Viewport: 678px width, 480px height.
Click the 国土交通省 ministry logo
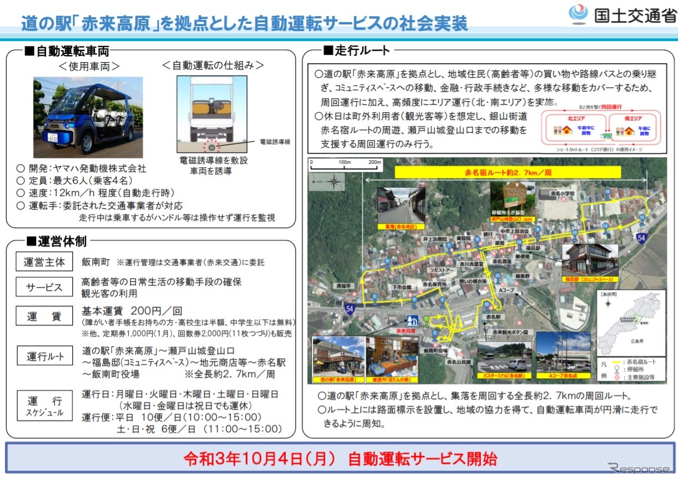[622, 14]
